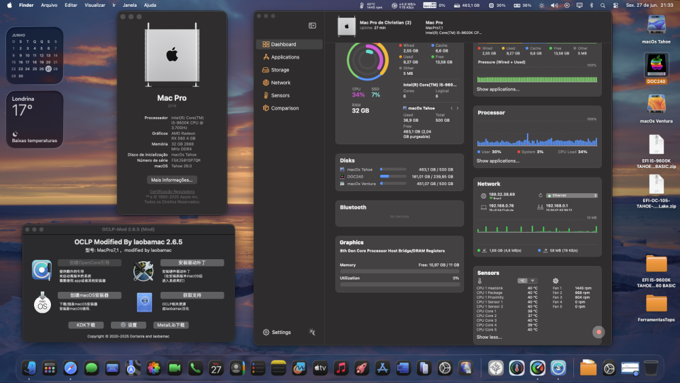Open the Arquivo menu
Screen dimensions: 680x383
[x=49, y=5]
